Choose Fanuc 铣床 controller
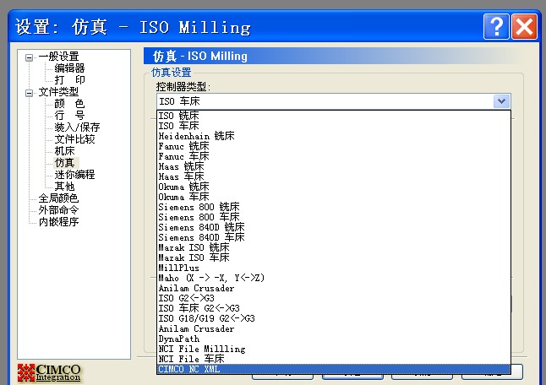 [334, 146]
